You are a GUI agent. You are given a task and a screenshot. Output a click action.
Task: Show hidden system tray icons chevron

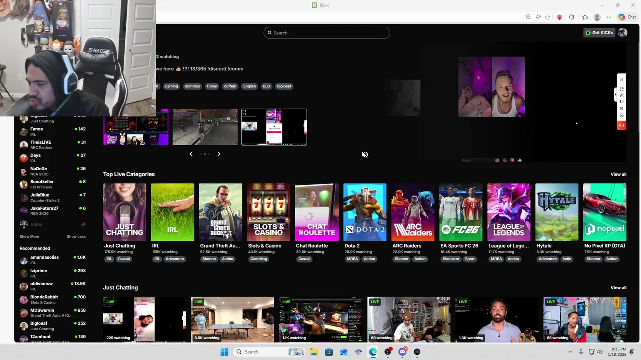570,352
